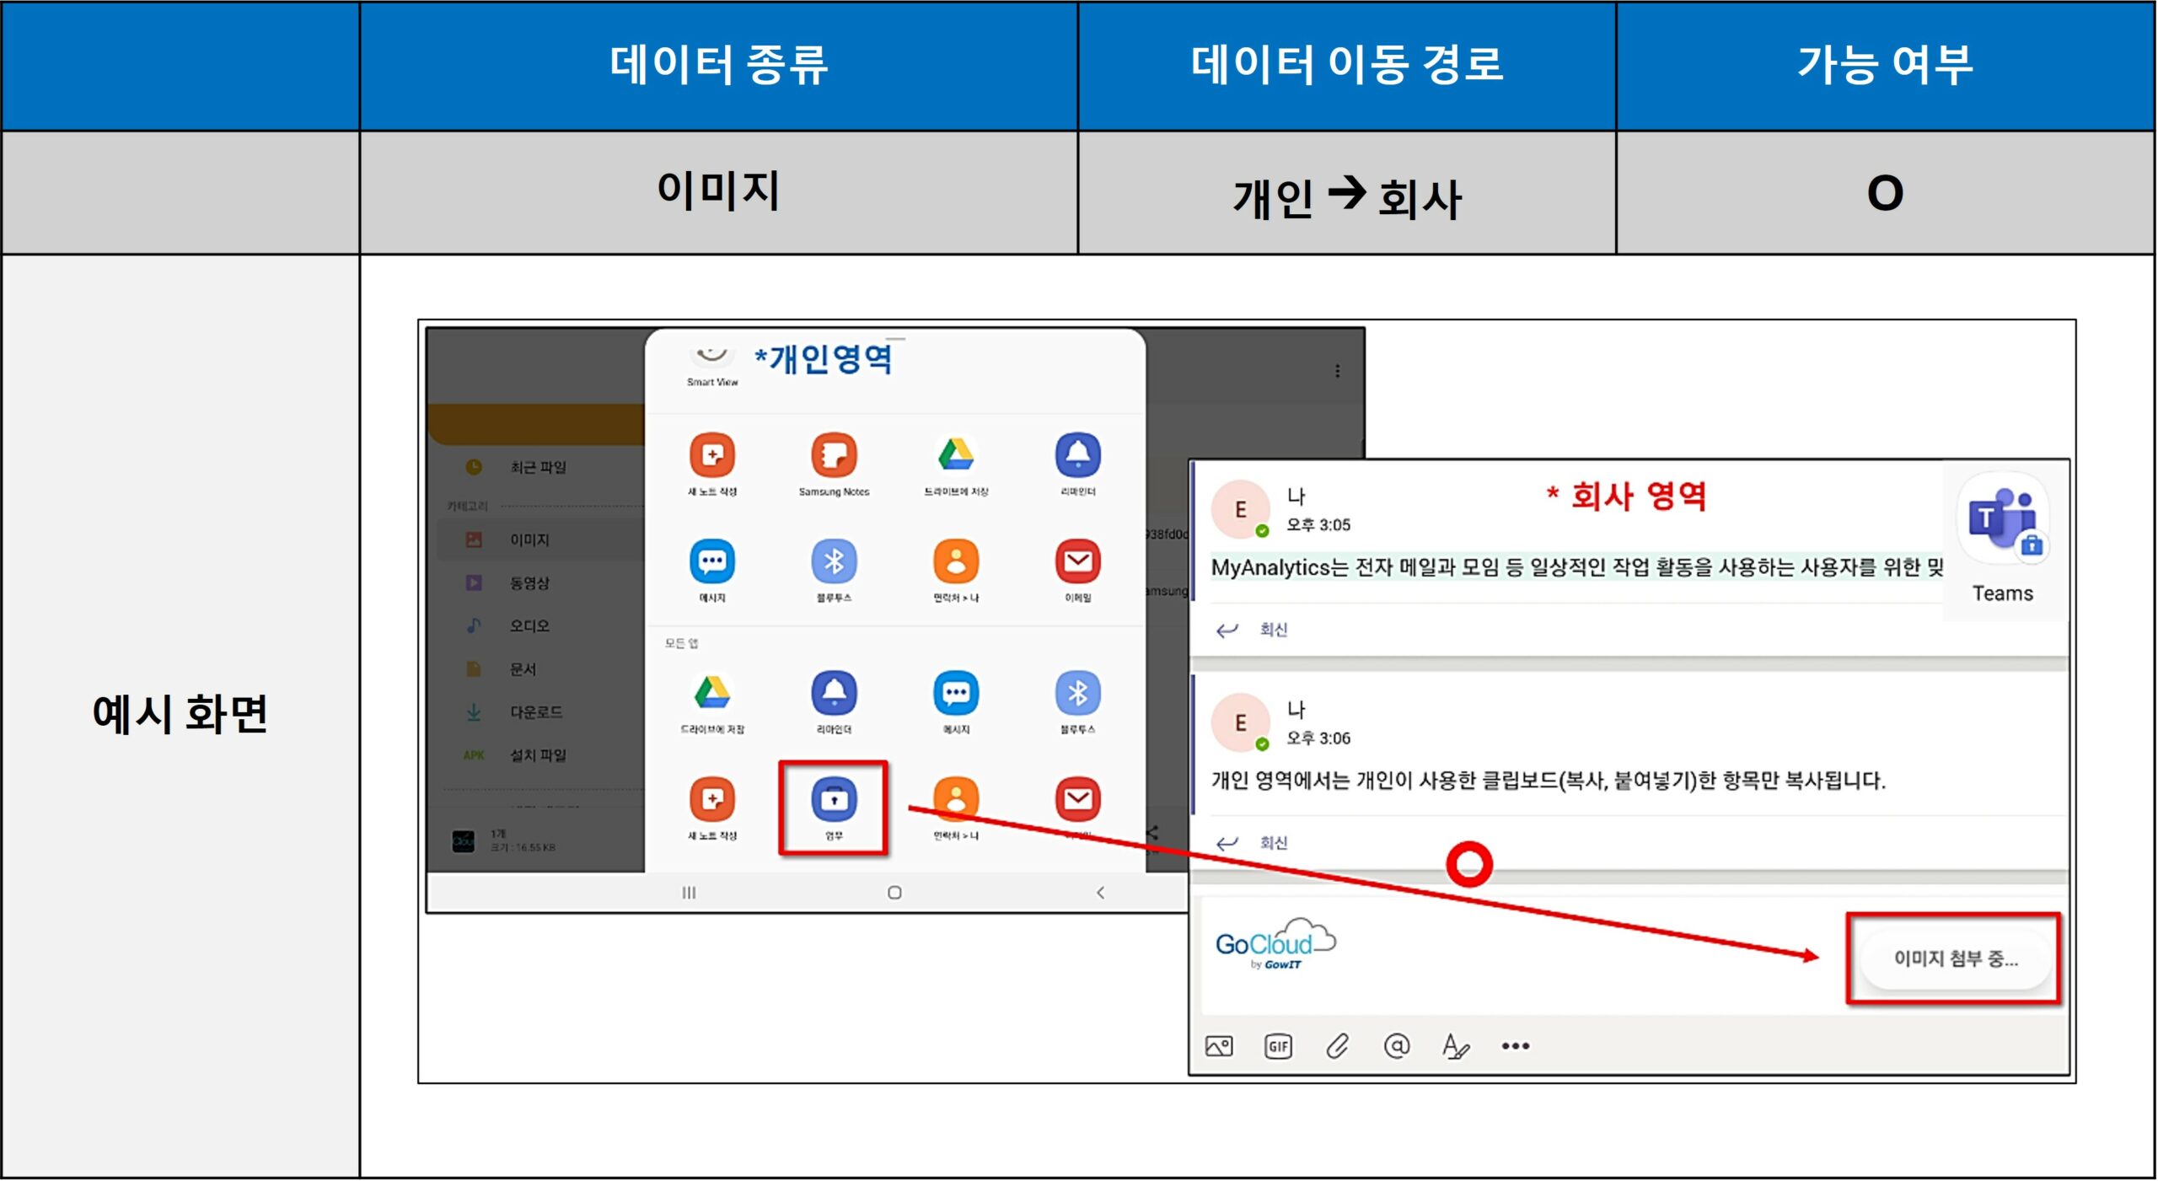Viewport: 2158px width, 1181px height.
Task: Open the vertical three-dot menu in file manager
Action: [1337, 371]
